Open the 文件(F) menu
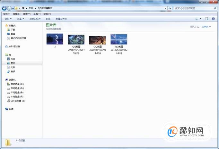Viewport: 219px width, 149px height. coord(7,14)
